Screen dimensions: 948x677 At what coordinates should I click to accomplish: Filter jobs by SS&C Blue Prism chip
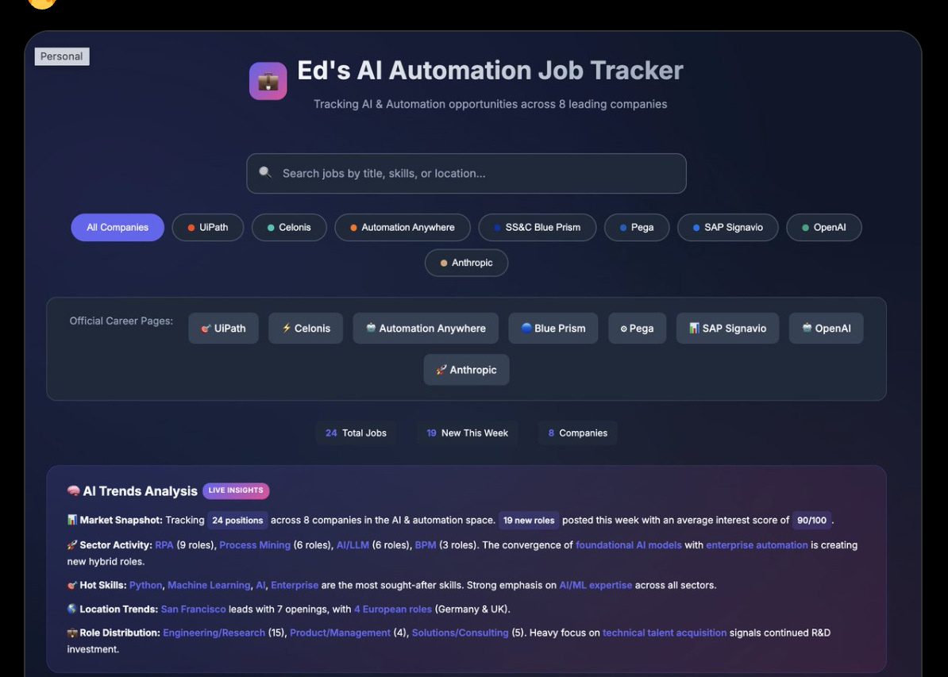pos(537,227)
